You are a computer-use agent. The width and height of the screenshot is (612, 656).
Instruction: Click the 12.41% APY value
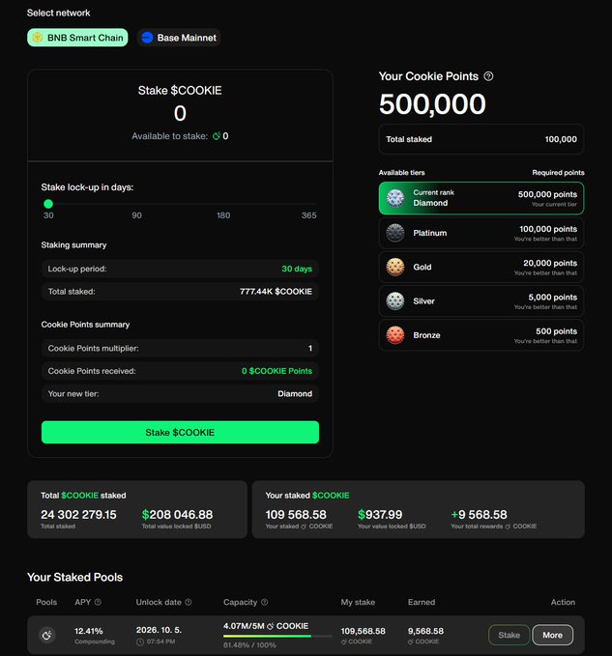click(89, 631)
